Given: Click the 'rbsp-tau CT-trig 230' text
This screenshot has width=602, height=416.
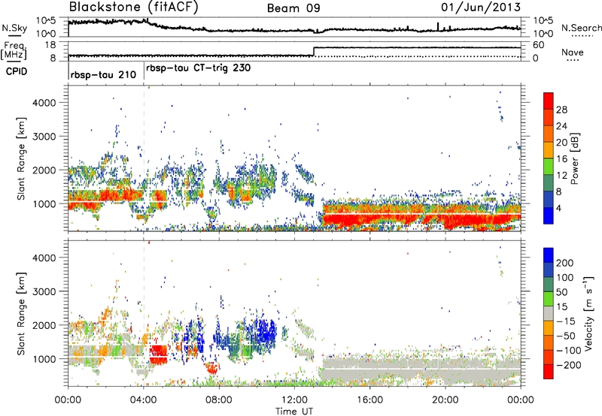Looking at the screenshot, I should [199, 68].
